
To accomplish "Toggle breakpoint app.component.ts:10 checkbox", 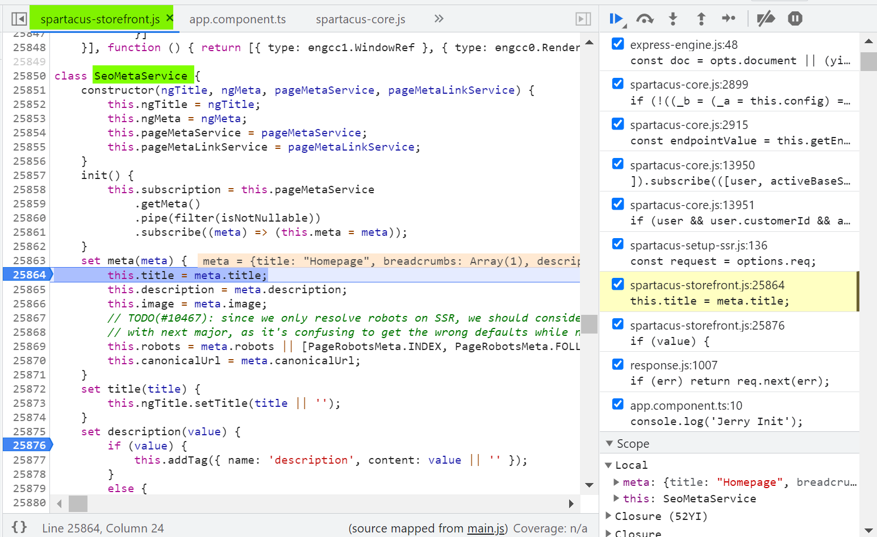I will pyautogui.click(x=618, y=404).
